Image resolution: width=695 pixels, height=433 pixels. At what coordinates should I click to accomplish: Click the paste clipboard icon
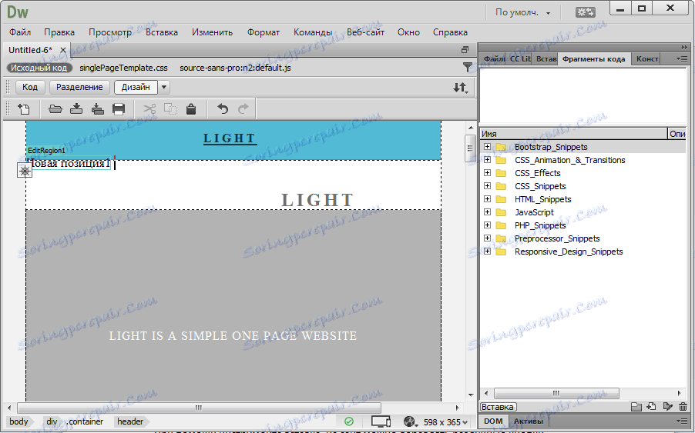click(191, 108)
